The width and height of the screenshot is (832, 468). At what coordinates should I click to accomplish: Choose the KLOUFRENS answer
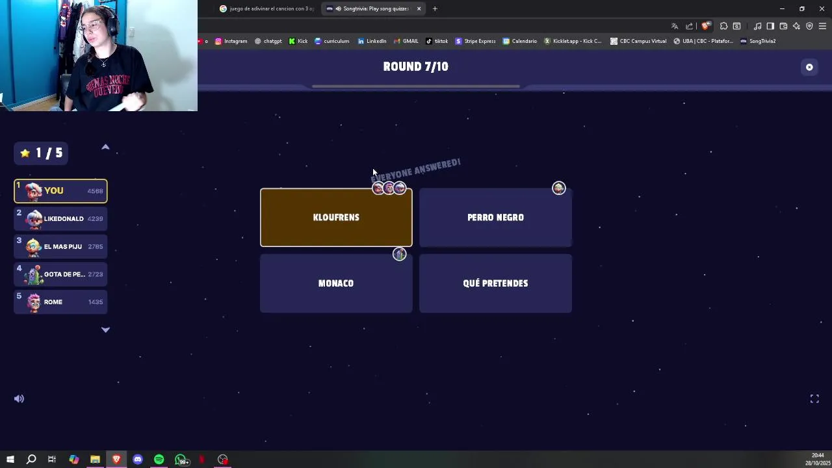[x=336, y=218]
